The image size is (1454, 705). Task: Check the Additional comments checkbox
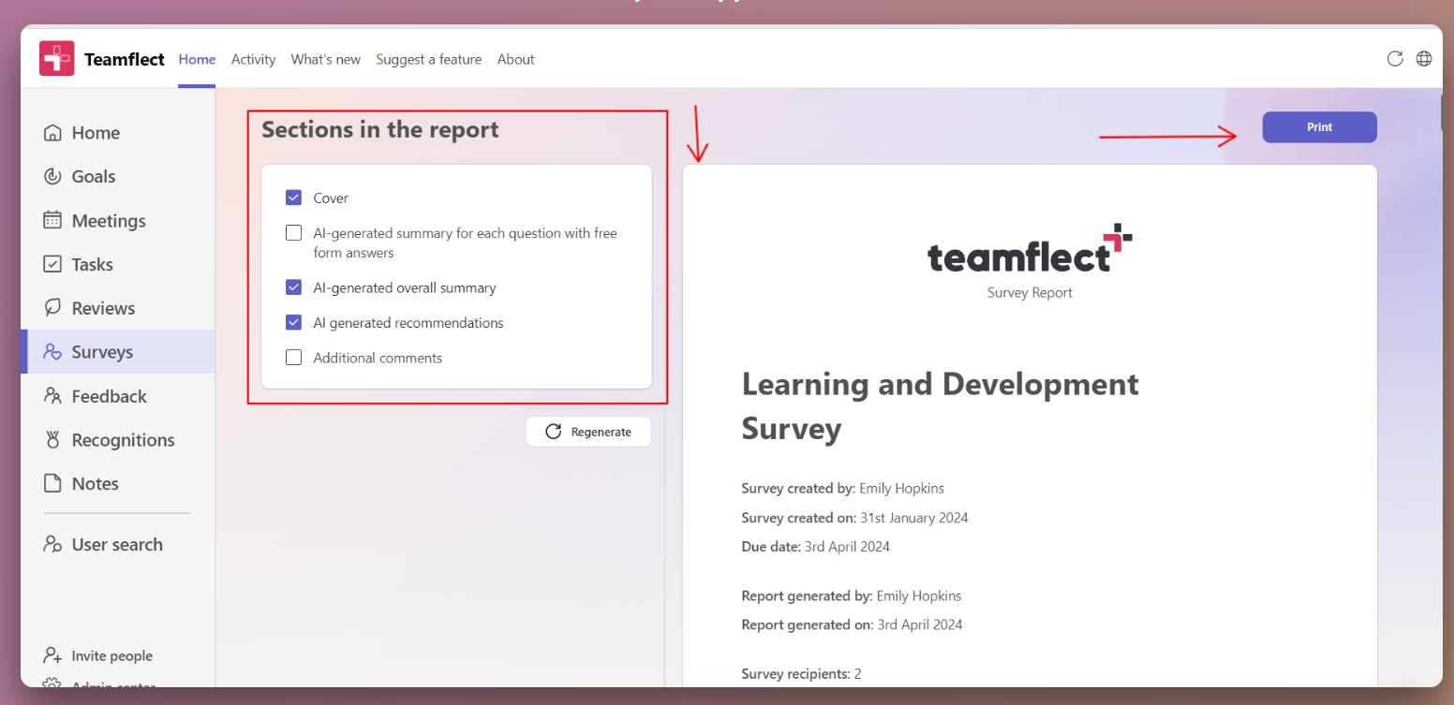click(294, 358)
